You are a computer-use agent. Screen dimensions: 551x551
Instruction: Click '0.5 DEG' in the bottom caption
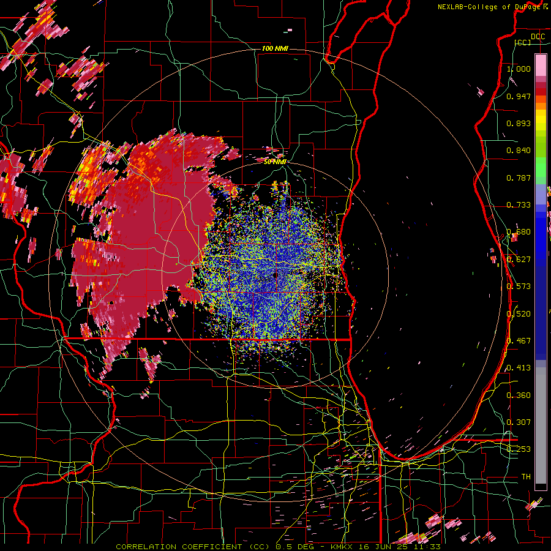[296, 547]
